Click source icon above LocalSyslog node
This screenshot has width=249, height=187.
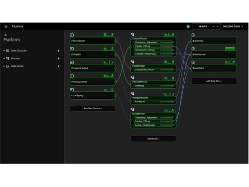coord(72,90)
